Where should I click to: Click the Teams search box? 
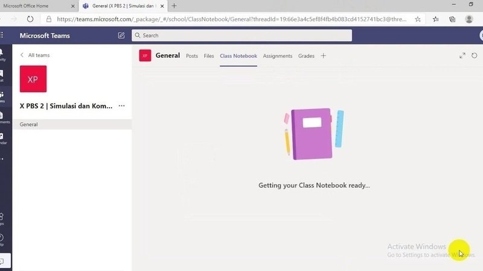click(241, 36)
